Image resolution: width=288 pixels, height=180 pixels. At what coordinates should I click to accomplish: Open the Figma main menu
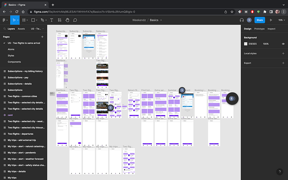5,20
